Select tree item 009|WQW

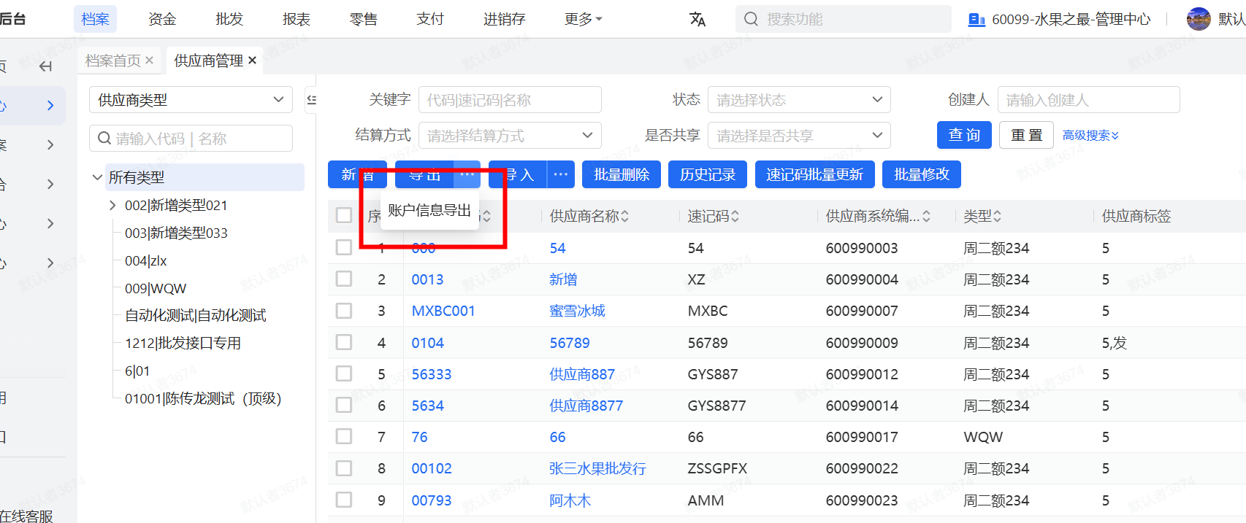pyautogui.click(x=156, y=288)
